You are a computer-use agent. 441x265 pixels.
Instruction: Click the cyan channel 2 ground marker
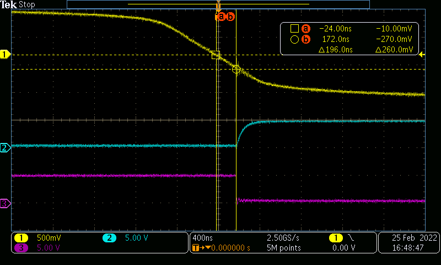point(5,148)
